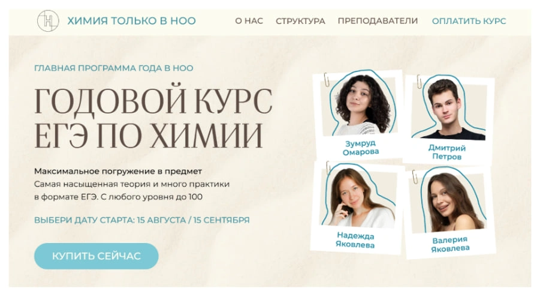Follow the ОПЛАТИТЬ КУРС link
This screenshot has height=297, width=543.
(469, 21)
